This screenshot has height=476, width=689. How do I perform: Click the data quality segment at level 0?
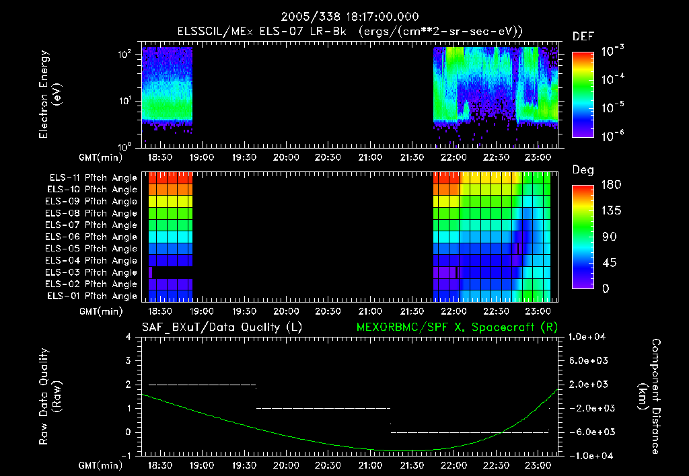tap(470, 432)
